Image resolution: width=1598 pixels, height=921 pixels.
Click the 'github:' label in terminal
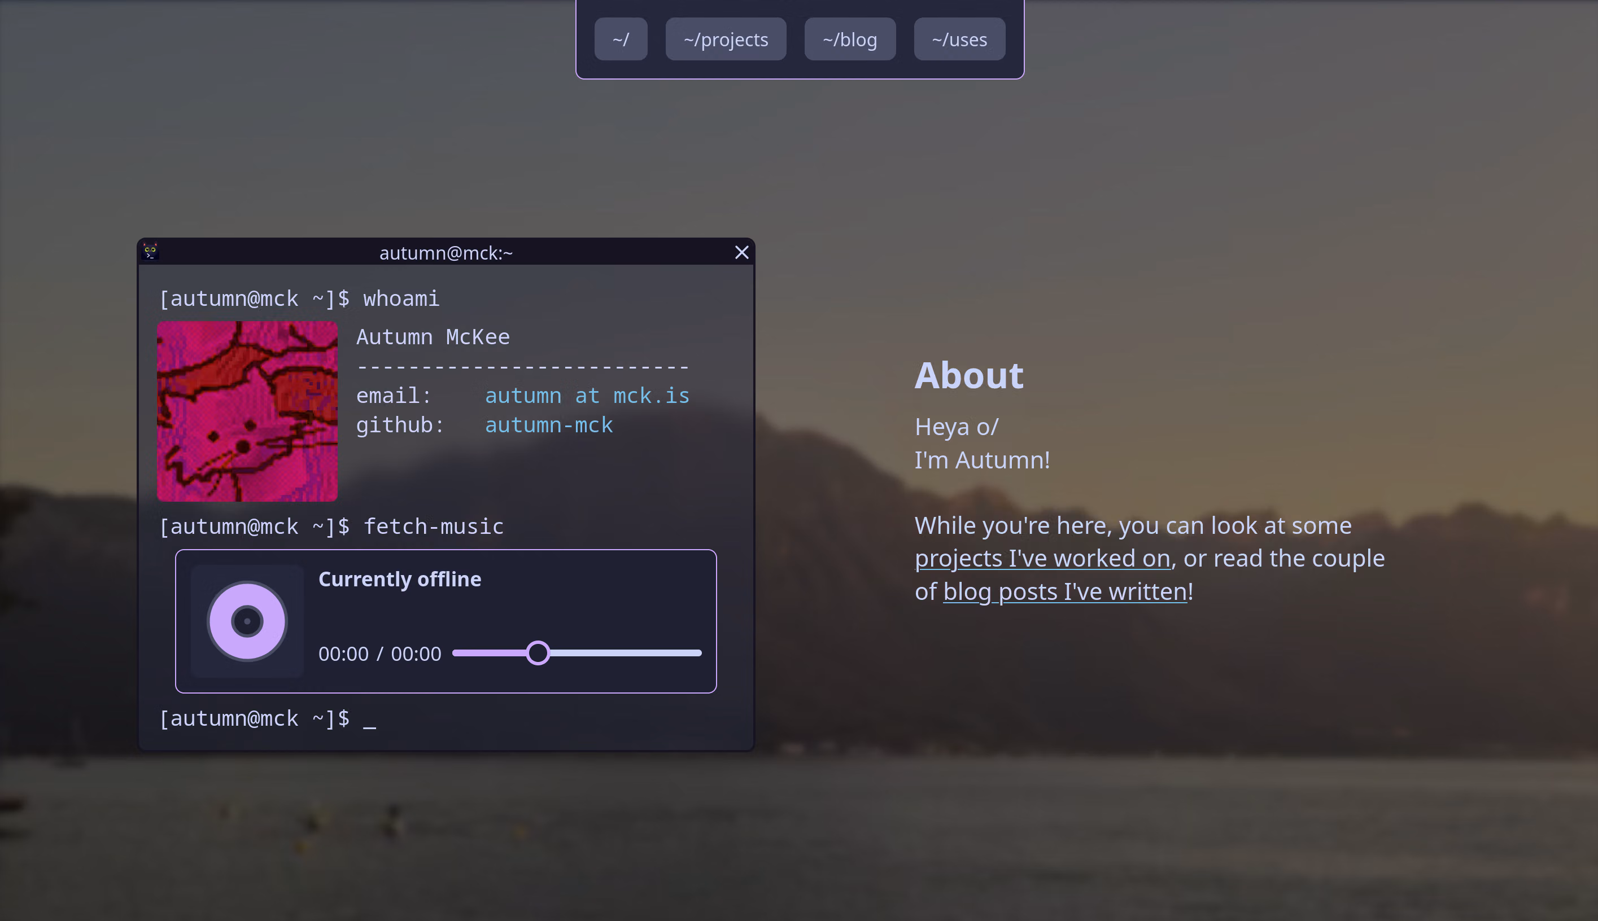tap(400, 424)
